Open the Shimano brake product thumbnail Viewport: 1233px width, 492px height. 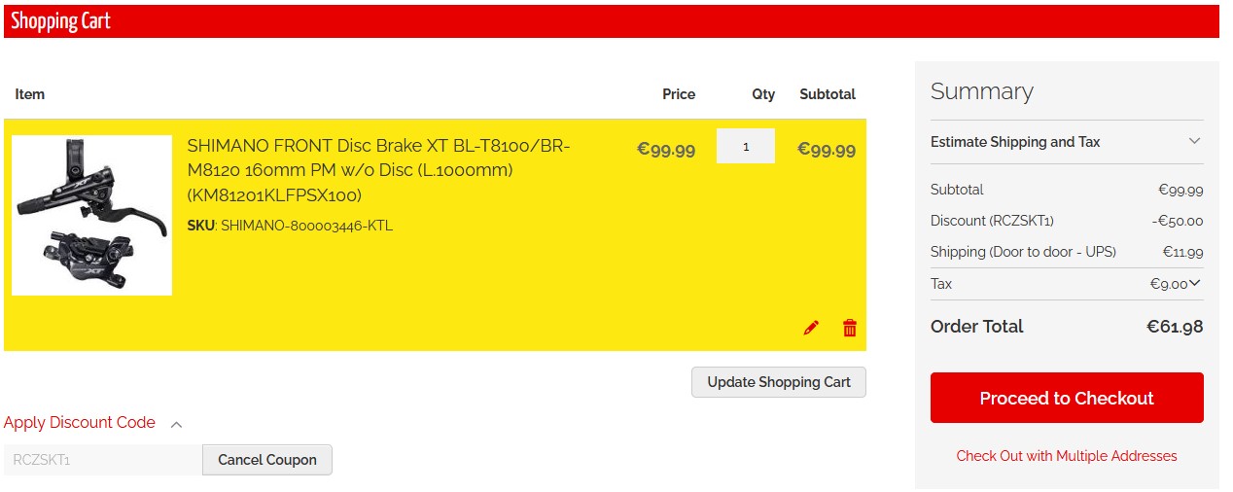coord(92,215)
